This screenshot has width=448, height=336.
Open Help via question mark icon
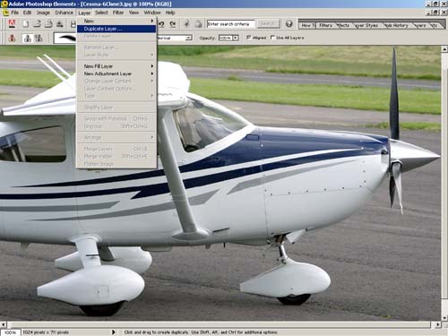click(x=289, y=23)
